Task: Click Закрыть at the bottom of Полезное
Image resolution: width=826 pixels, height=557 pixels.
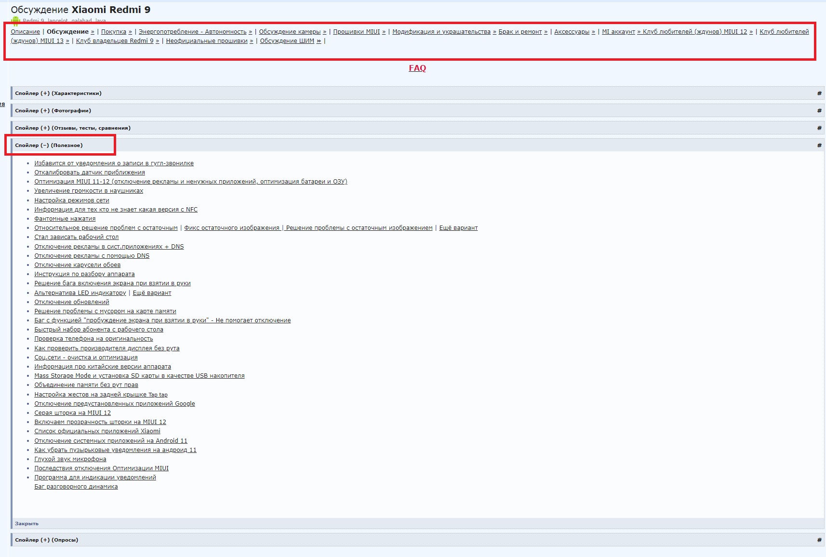Action: (27, 524)
